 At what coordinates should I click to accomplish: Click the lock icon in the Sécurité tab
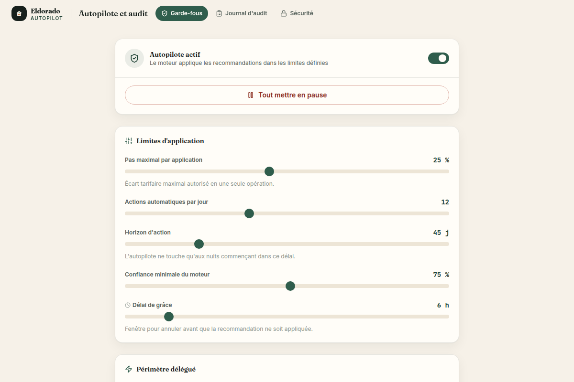[284, 13]
